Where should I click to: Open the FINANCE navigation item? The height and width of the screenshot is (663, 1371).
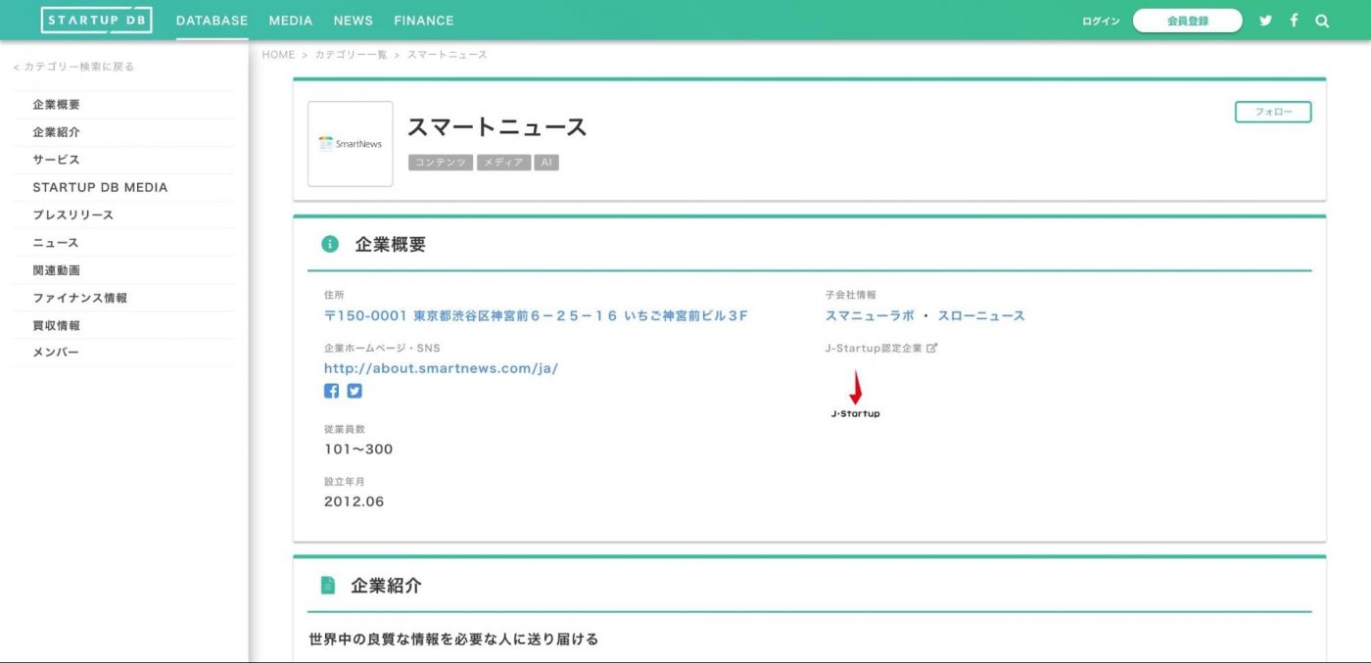point(424,20)
